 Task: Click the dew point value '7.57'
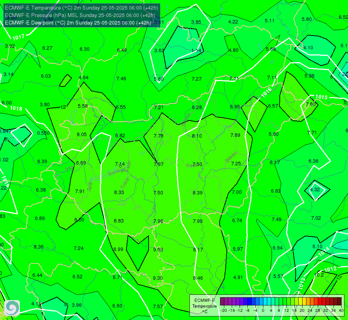158,306
